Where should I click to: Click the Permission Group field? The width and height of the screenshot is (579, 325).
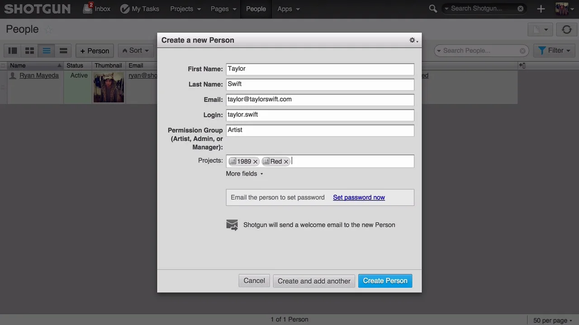point(320,130)
